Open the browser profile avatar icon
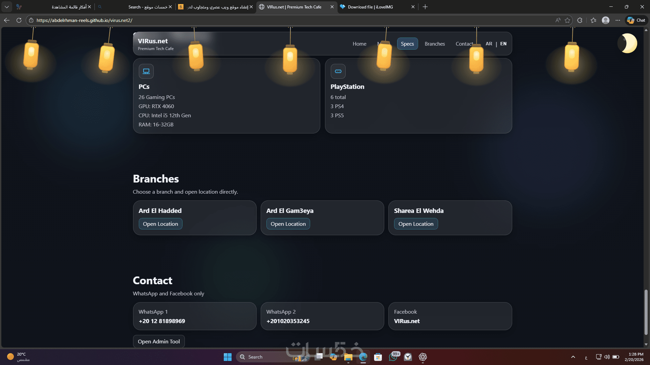The width and height of the screenshot is (650, 365). coord(606,20)
